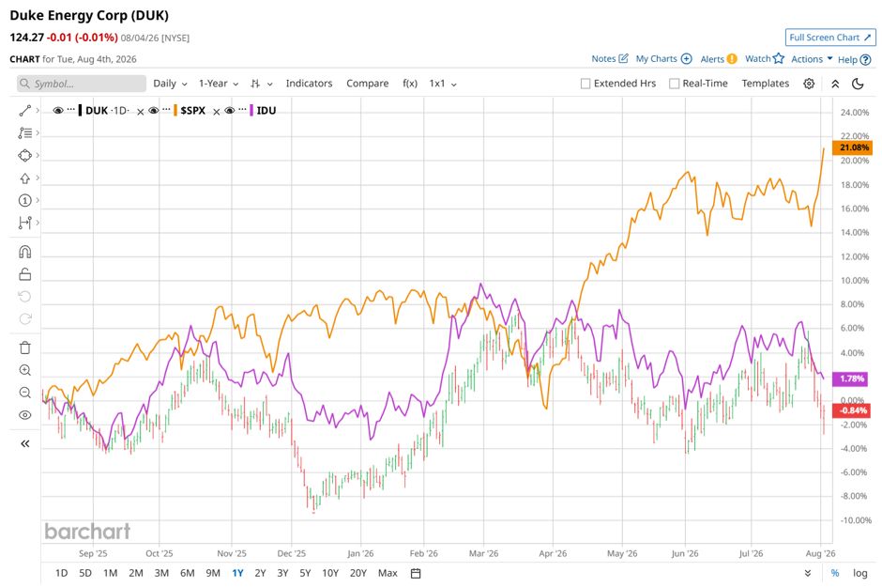Select the arrow marker tool
882x587 pixels.
tap(24, 178)
